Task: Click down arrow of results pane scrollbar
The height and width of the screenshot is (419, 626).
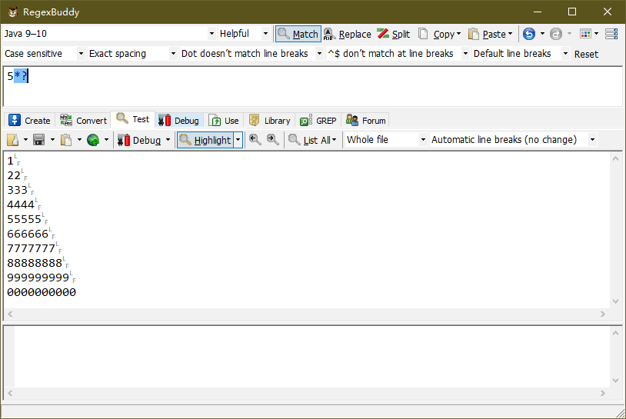Action: pyautogui.click(x=616, y=381)
